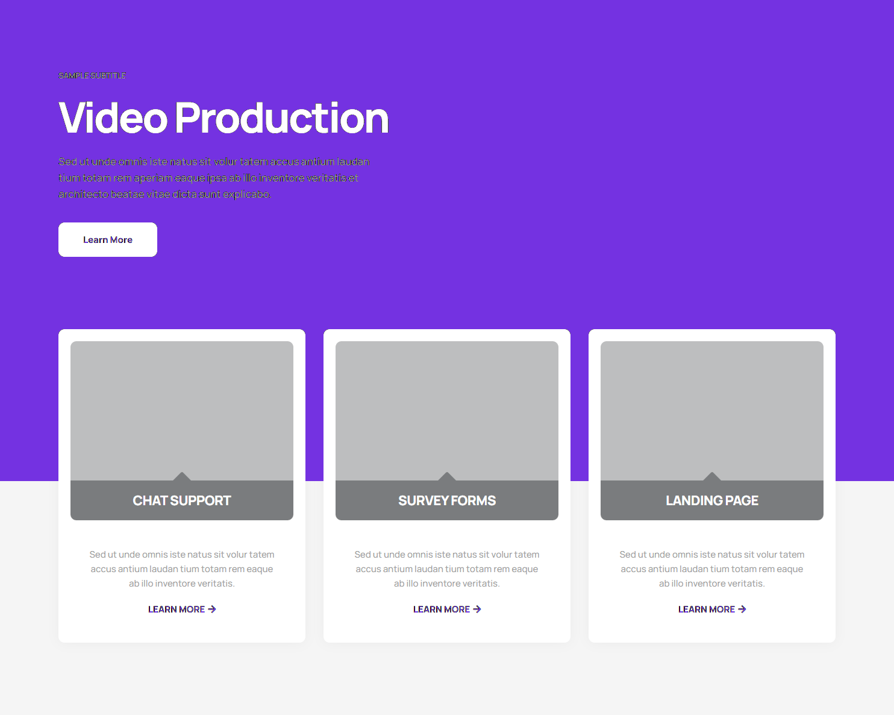Follow the Survey Forms LEARN MORE link
The height and width of the screenshot is (715, 894).
tap(442, 609)
